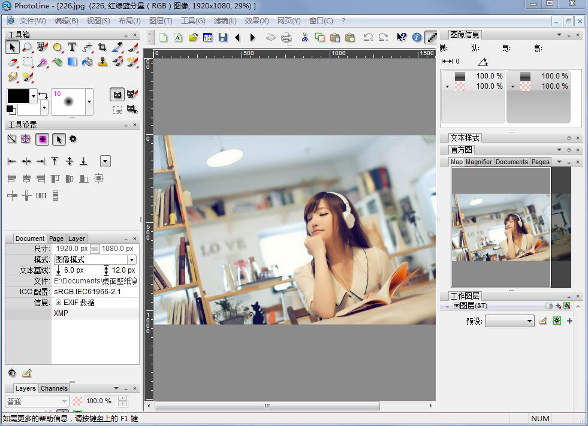
Task: Click the blue info icon
Action: pos(417,37)
